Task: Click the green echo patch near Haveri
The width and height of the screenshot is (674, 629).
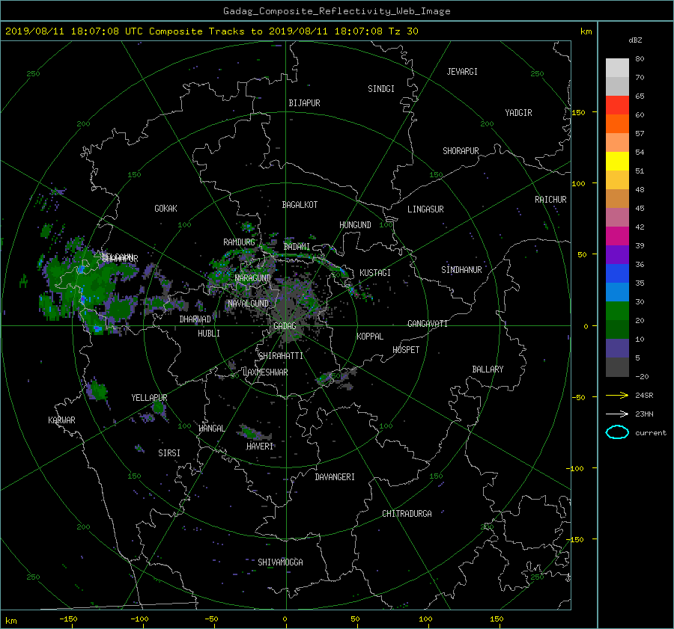Action: (252, 433)
